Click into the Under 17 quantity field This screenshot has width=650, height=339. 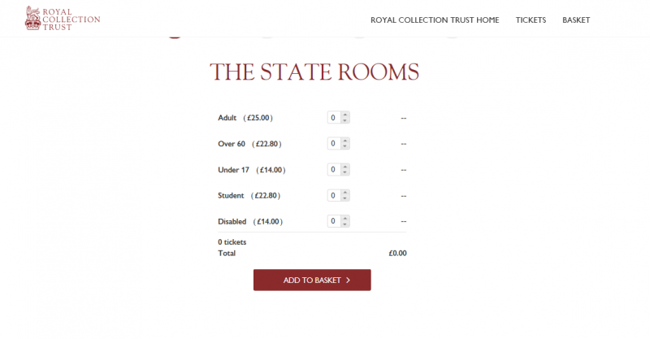(x=333, y=170)
